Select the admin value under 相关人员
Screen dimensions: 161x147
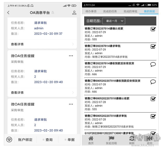[39, 28]
